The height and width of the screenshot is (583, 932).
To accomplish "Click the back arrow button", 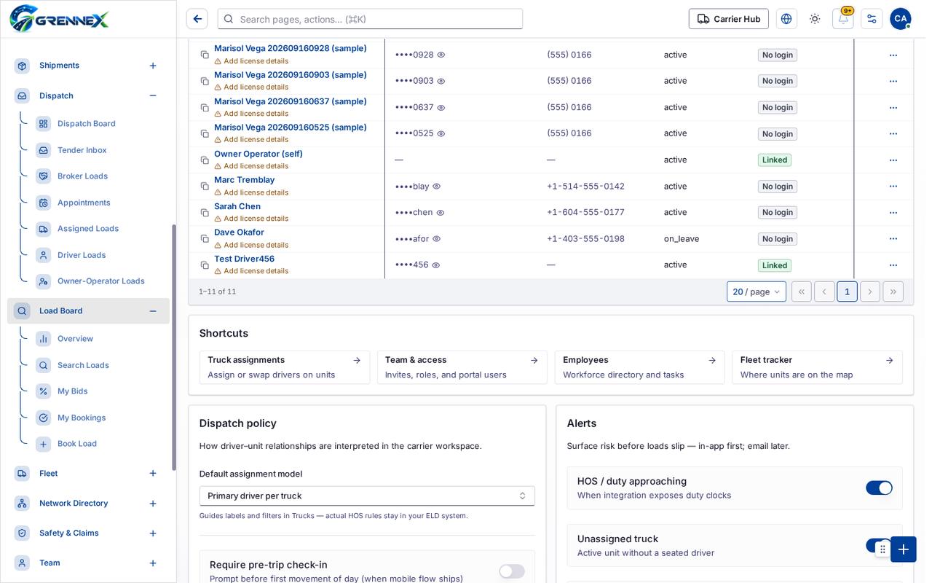I will pyautogui.click(x=197, y=19).
